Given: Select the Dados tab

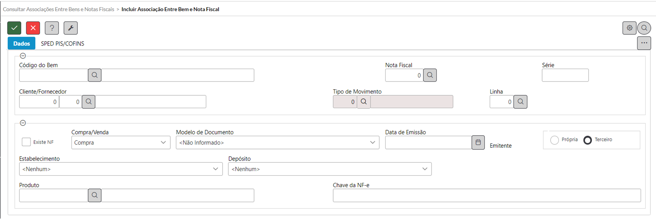Looking at the screenshot, I should pos(21,43).
